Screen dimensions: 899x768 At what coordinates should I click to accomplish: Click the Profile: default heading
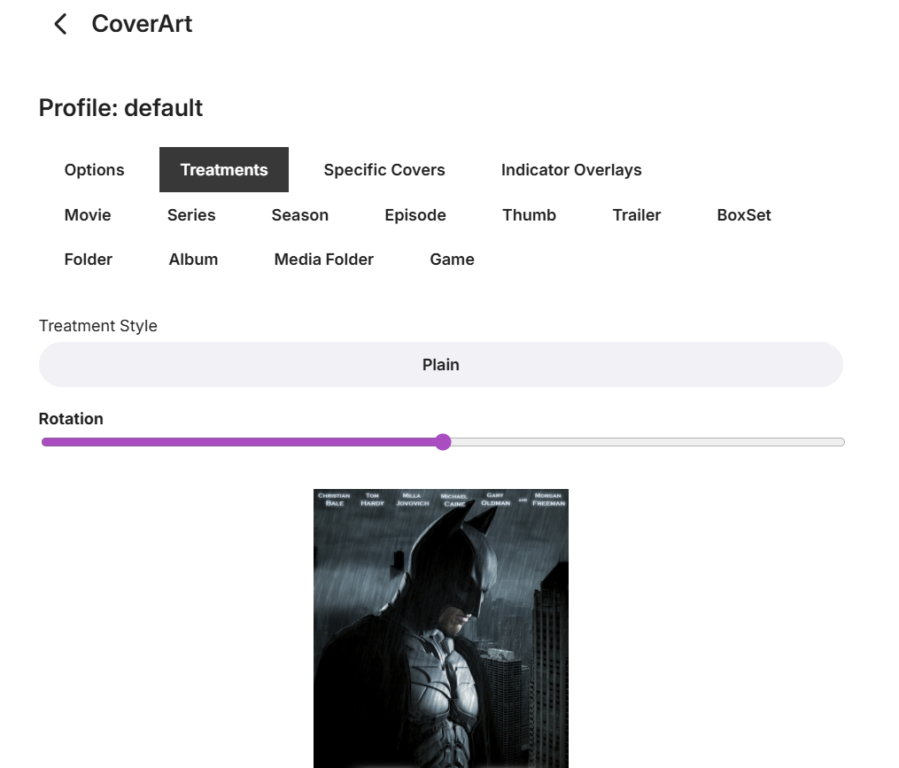coord(120,108)
